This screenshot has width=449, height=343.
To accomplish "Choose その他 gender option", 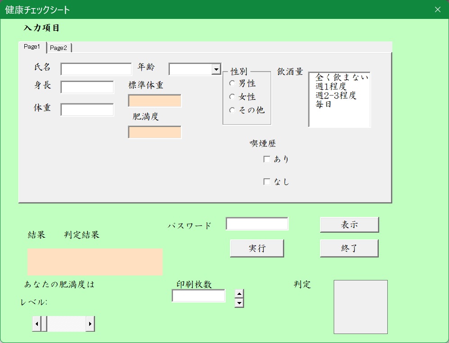I will pos(232,110).
